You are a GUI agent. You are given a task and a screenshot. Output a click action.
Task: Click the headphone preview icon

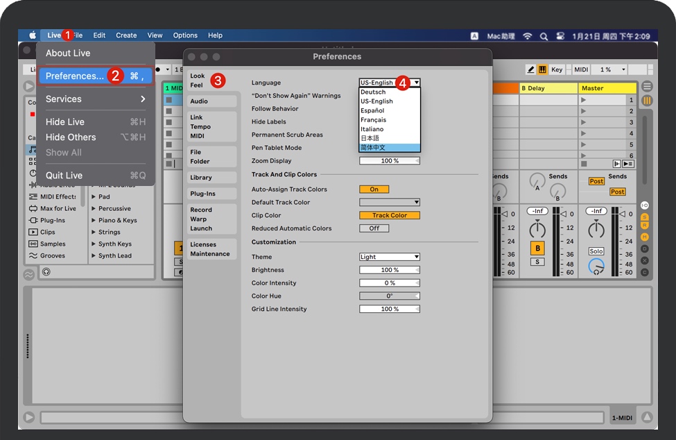[x=46, y=272]
